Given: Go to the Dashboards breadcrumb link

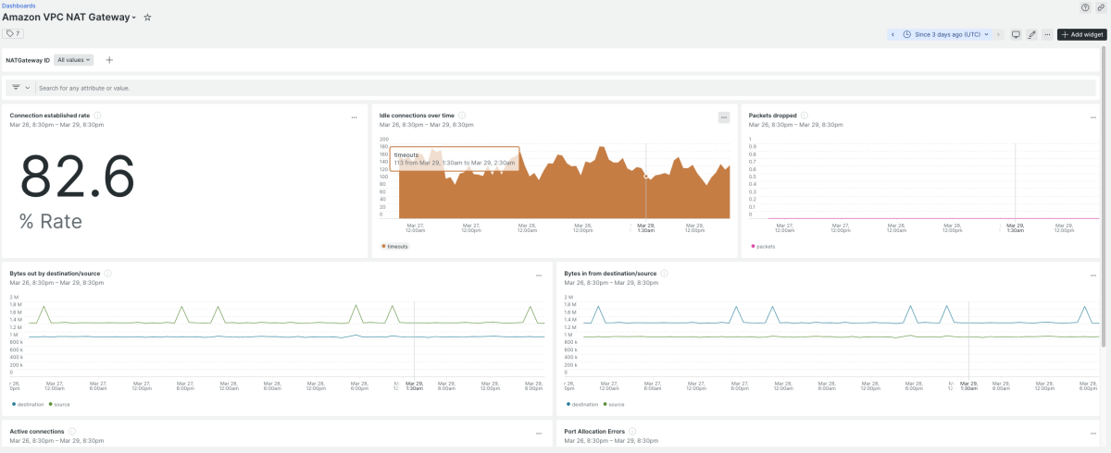Looking at the screenshot, I should click(18, 6).
